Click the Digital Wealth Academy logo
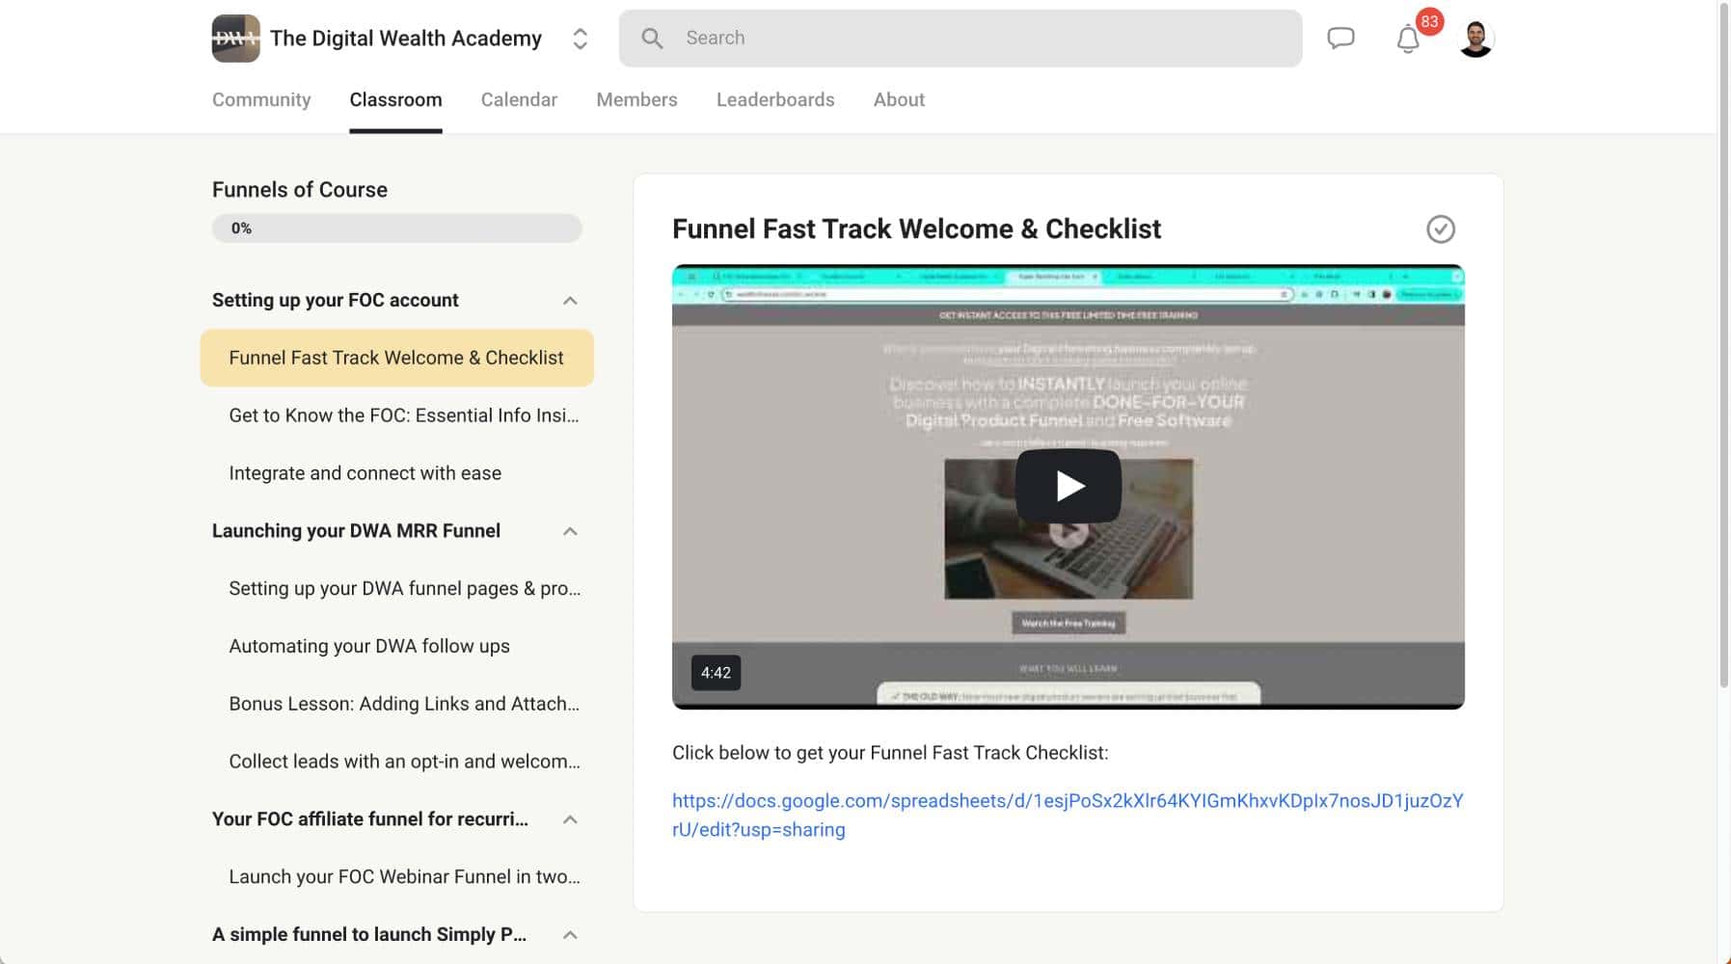 [x=234, y=38]
